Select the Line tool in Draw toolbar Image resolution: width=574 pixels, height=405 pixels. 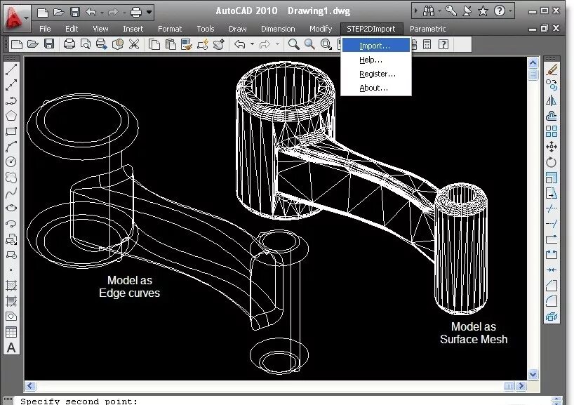click(11, 69)
